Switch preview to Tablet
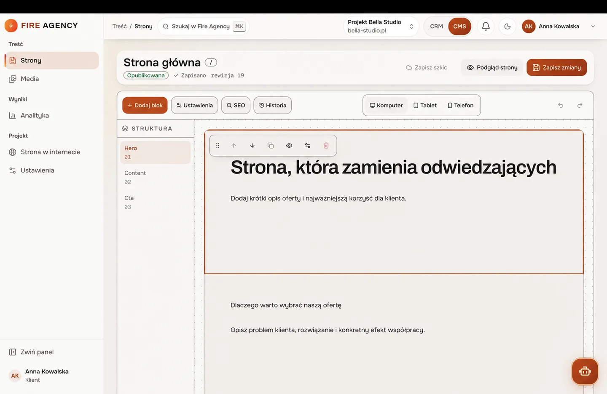 pyautogui.click(x=425, y=105)
